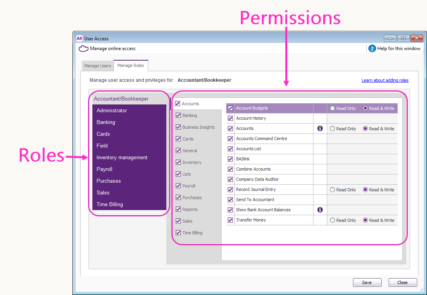Select the Sales role in roles list
Viewport: 427px width, 295px height.
130,192
